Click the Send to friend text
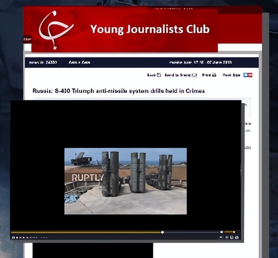The height and width of the screenshot is (258, 278). click(177, 75)
